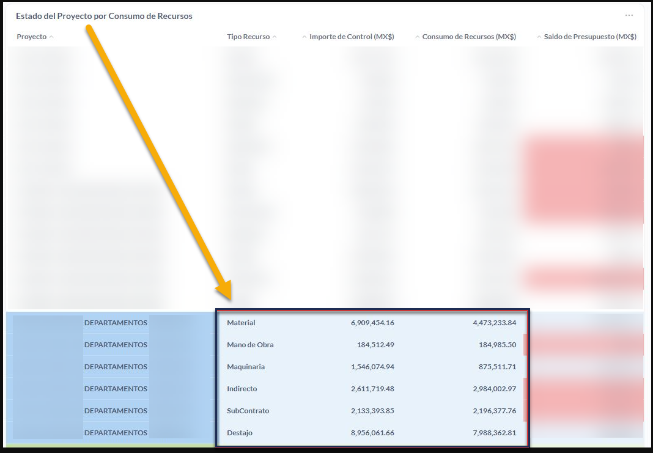The image size is (653, 453).
Task: Click the 6,909,454.16 control amount value
Action: point(372,323)
